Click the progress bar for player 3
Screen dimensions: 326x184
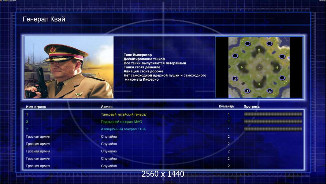(x=273, y=121)
